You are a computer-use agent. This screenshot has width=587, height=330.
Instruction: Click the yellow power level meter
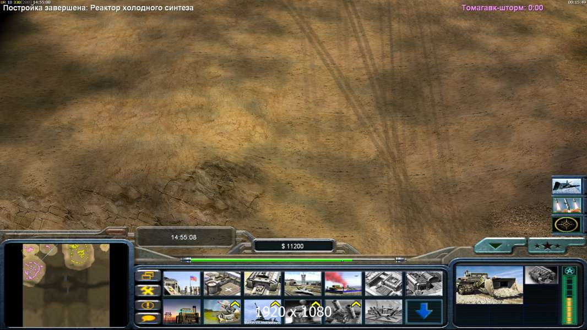(x=569, y=300)
